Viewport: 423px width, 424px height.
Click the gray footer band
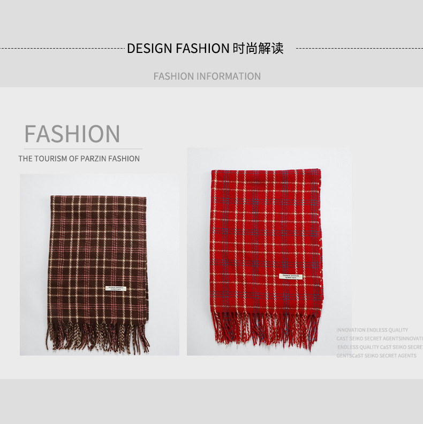211,402
